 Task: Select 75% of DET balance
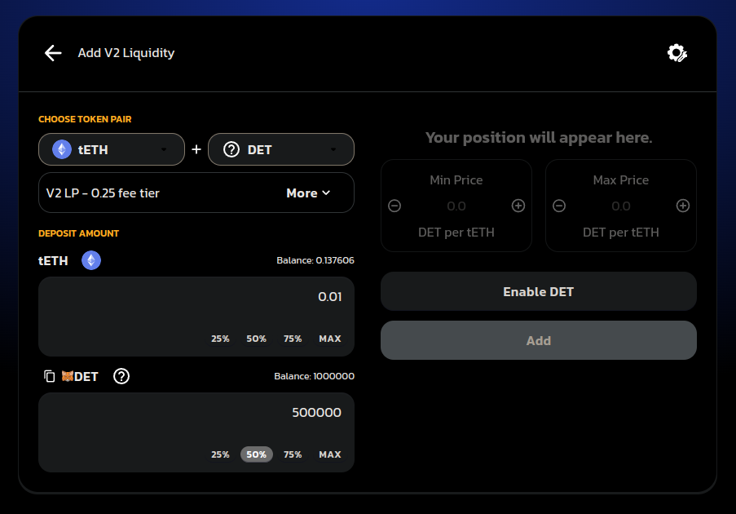coord(293,454)
